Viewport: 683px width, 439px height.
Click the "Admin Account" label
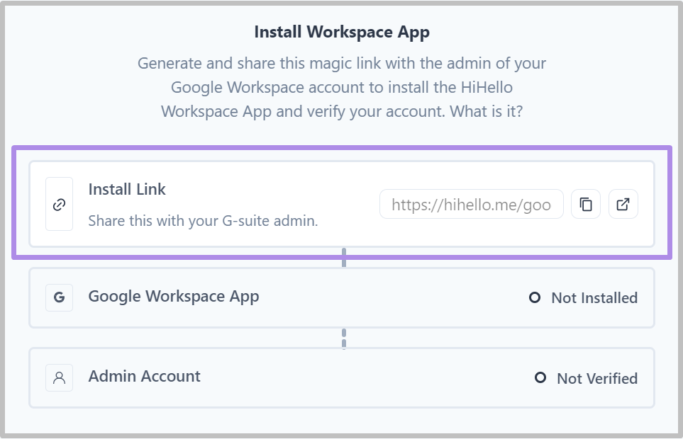[x=145, y=377]
